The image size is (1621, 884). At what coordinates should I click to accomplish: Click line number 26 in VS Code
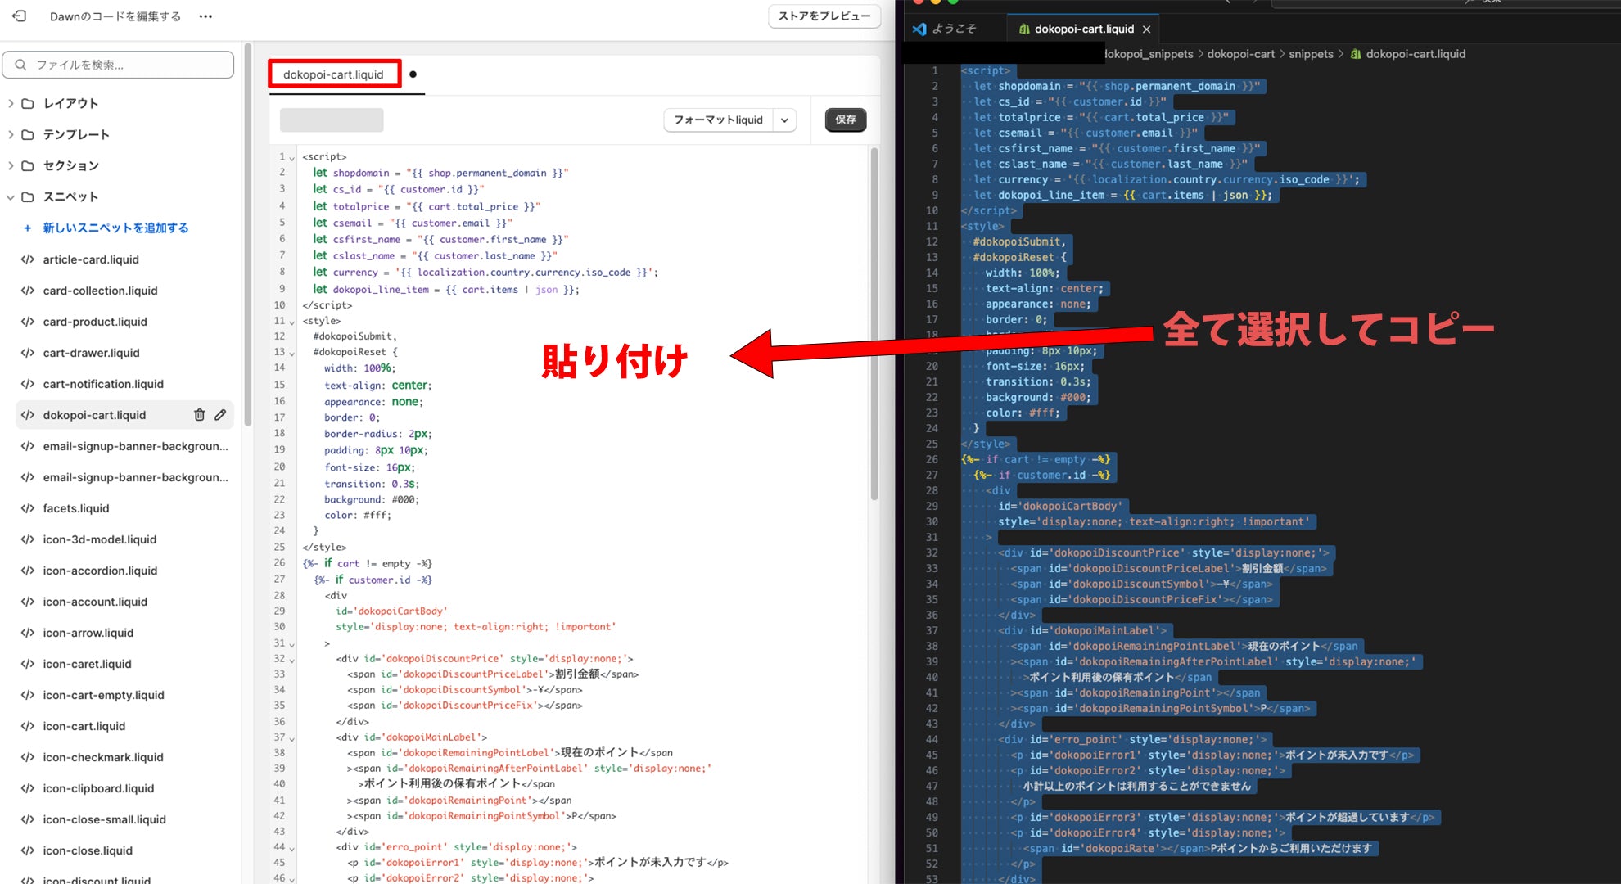932,460
